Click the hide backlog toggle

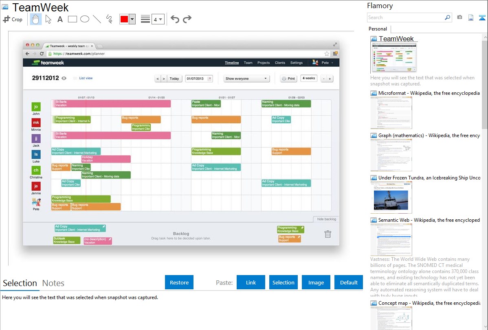click(326, 219)
